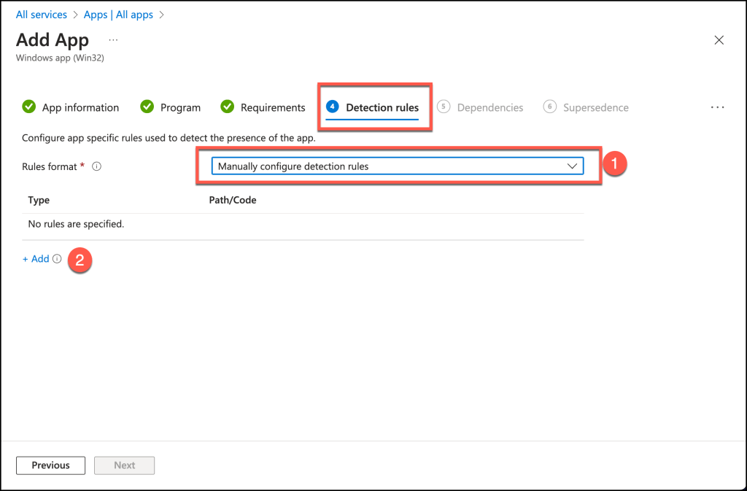Go to Apps | All apps breadcrumb
The width and height of the screenshot is (747, 491).
click(120, 15)
